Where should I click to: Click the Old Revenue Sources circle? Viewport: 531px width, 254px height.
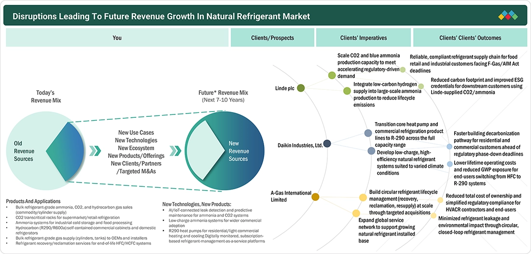44,151
